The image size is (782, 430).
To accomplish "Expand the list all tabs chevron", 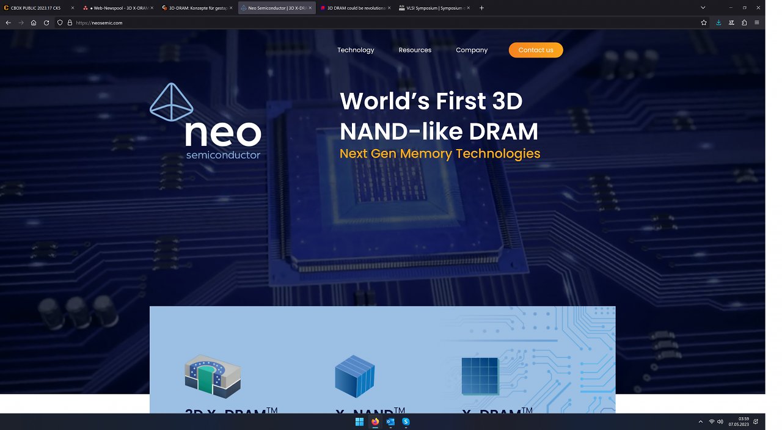I will tap(703, 8).
